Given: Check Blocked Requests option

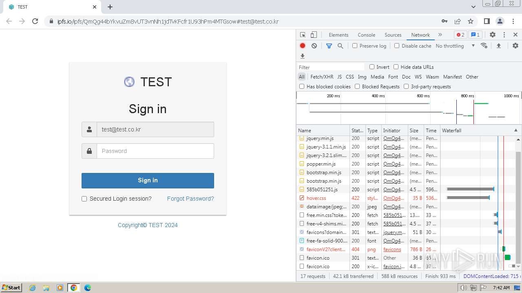Looking at the screenshot, I should point(357,86).
